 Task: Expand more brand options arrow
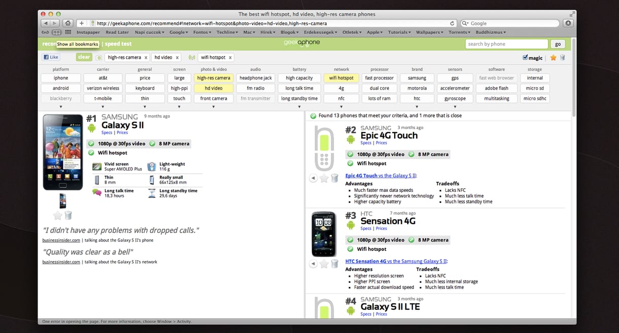(x=417, y=107)
